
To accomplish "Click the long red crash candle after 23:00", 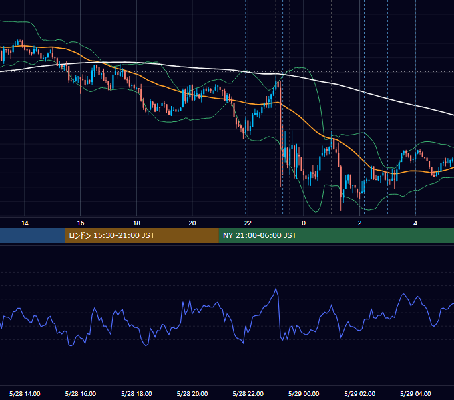I will tap(280, 133).
